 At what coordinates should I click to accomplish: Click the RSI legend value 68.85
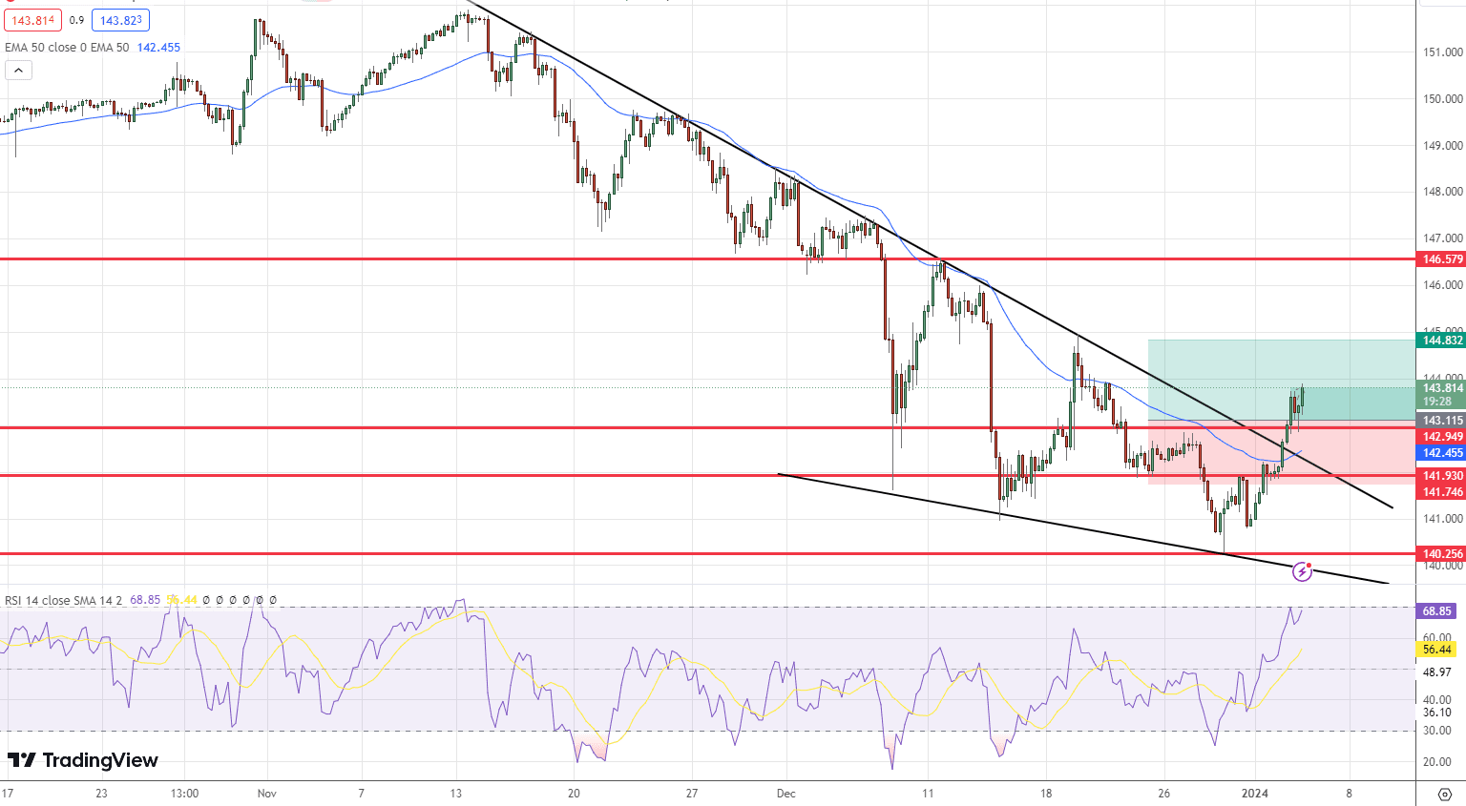pyautogui.click(x=145, y=600)
